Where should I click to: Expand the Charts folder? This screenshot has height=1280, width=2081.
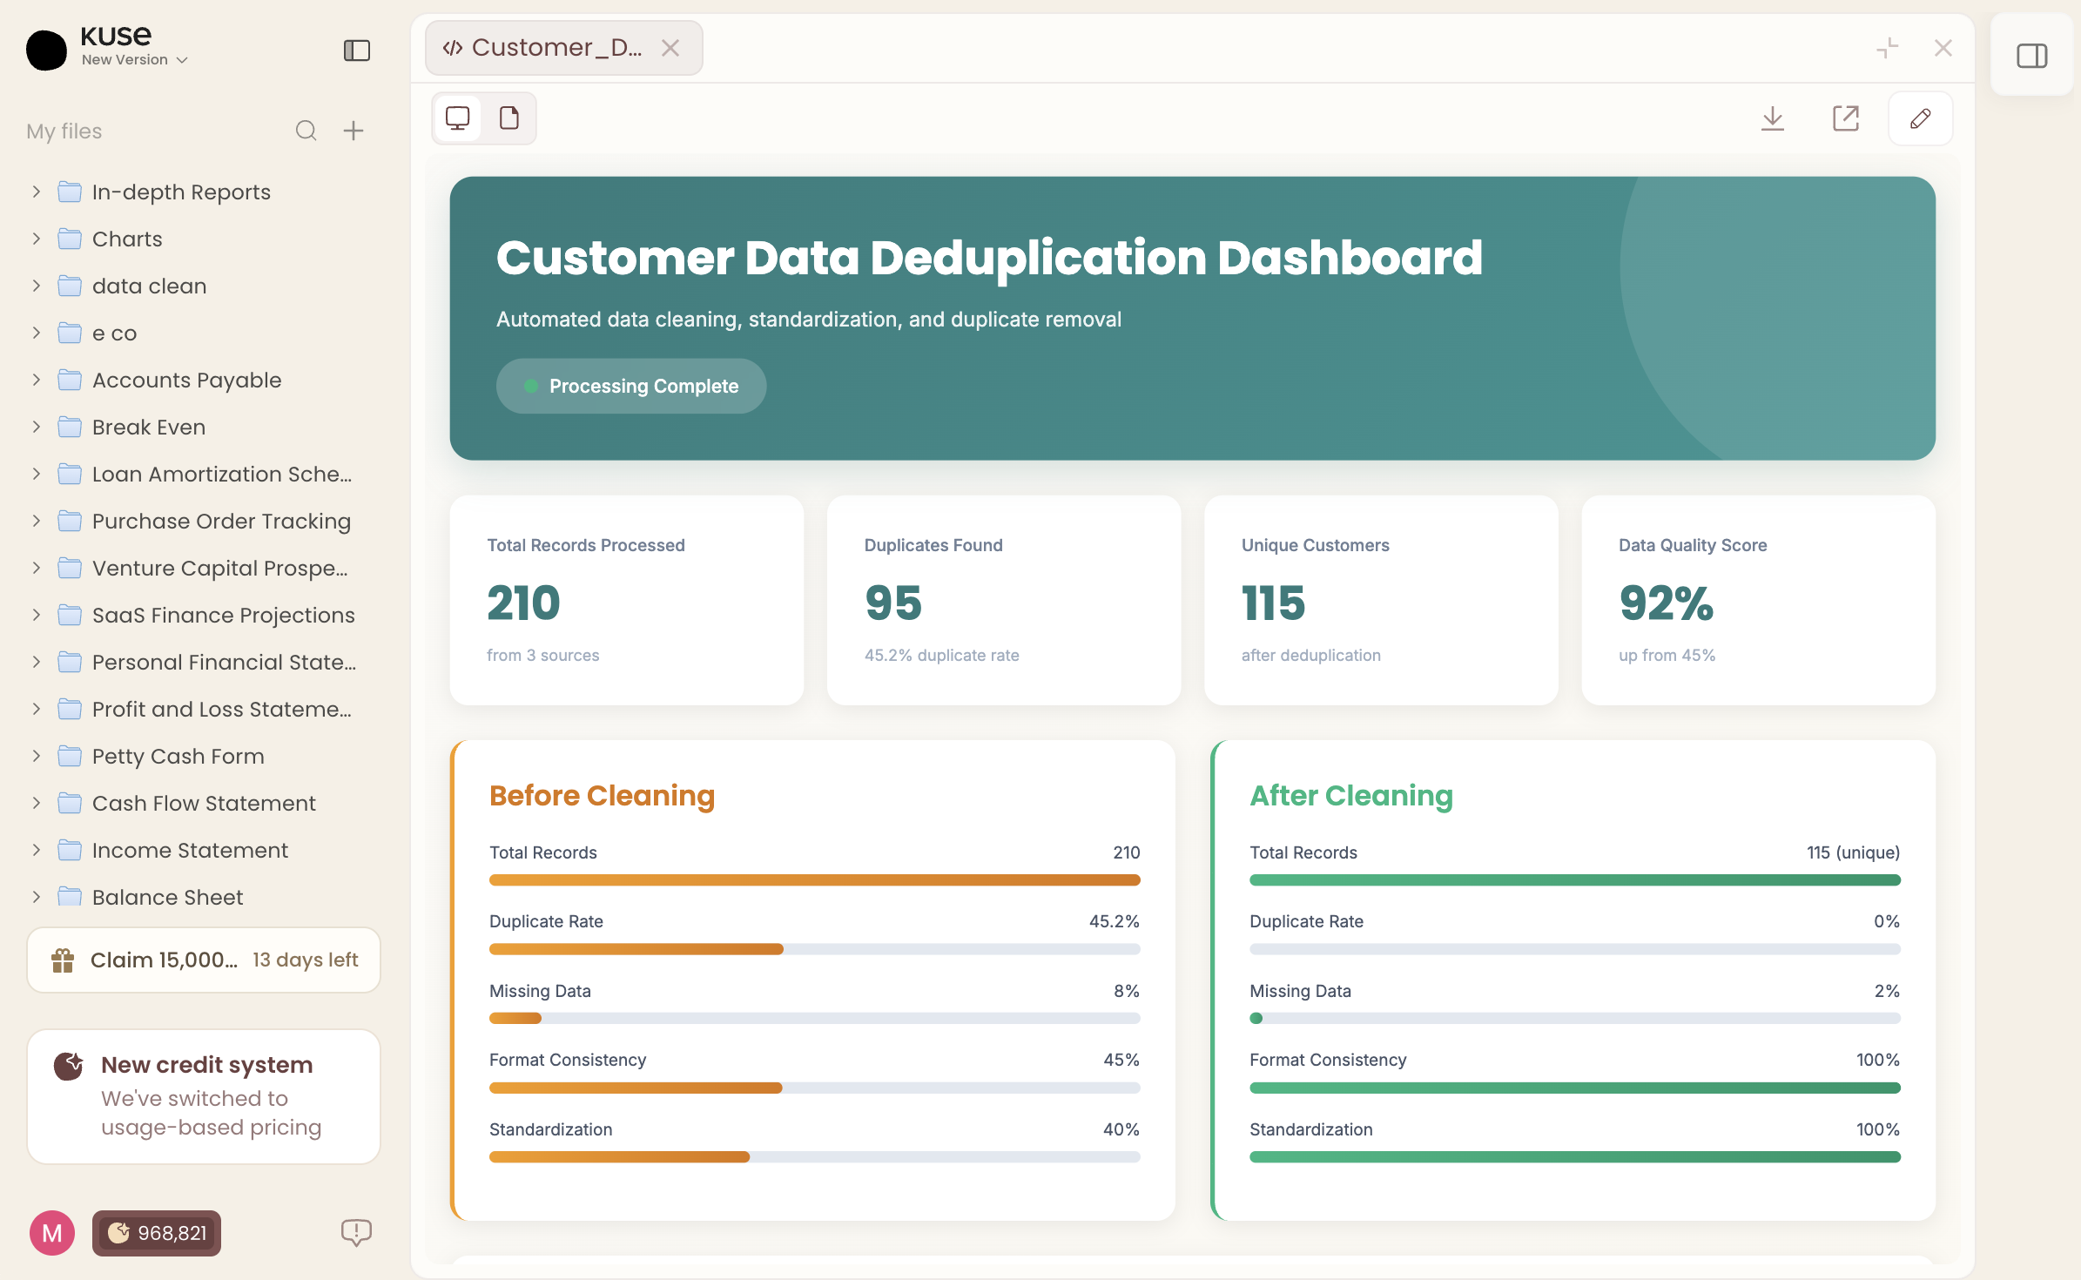coord(37,239)
